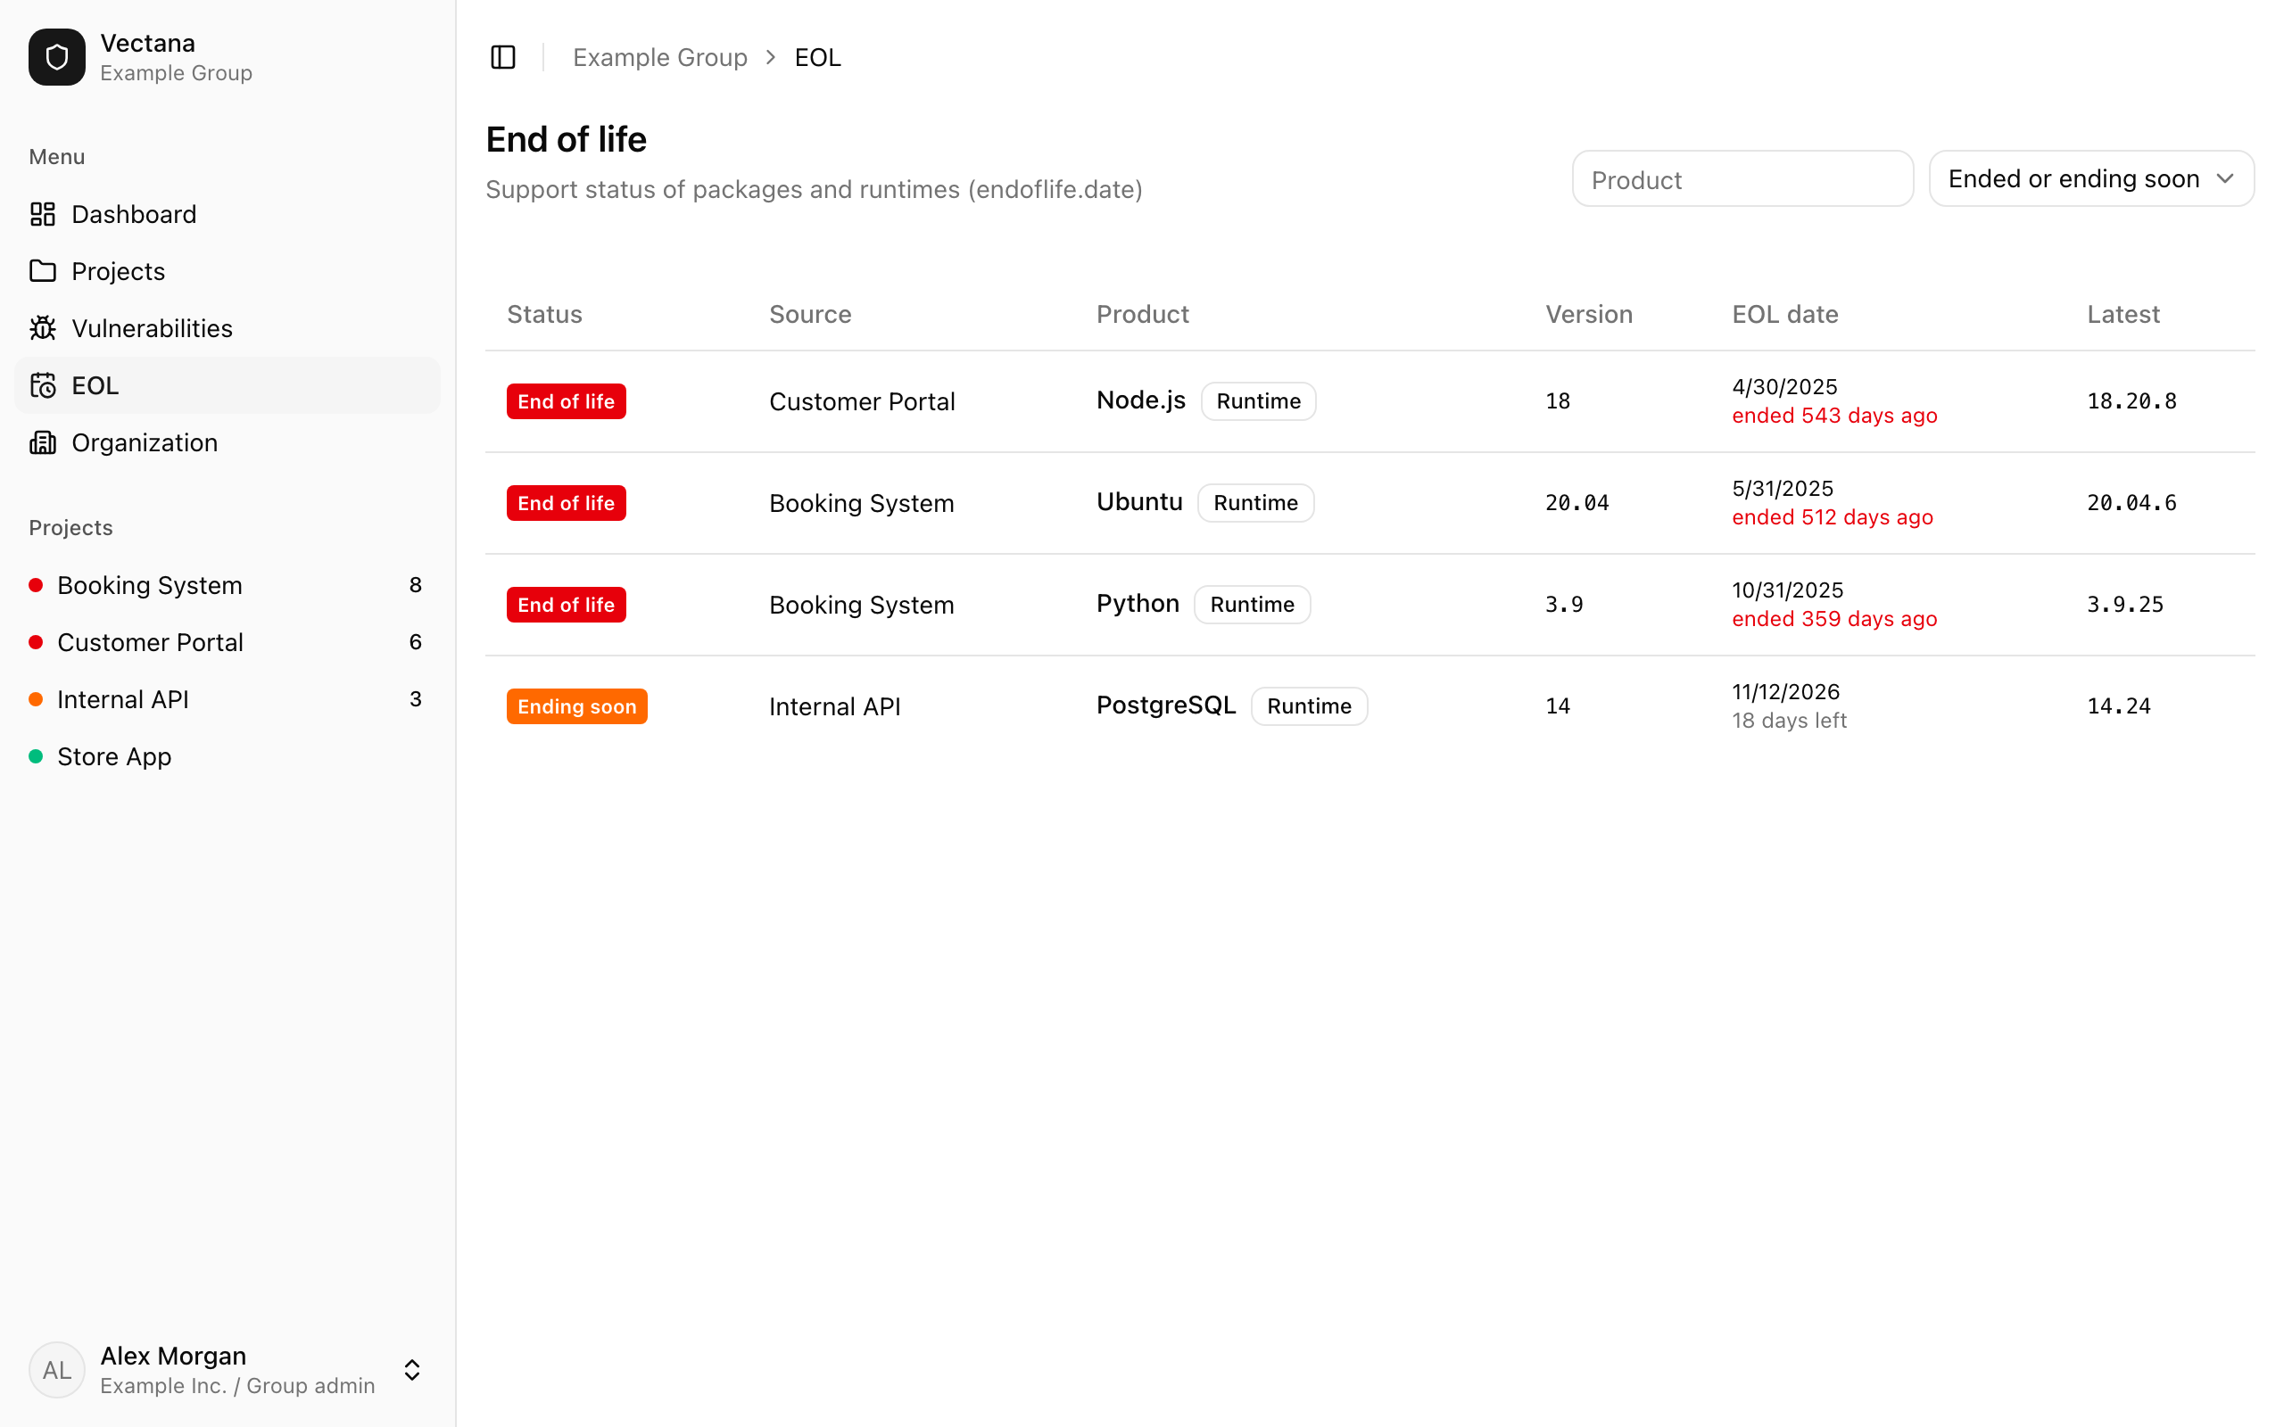Click the Version column header
This screenshot has width=2284, height=1427.
(1588, 314)
